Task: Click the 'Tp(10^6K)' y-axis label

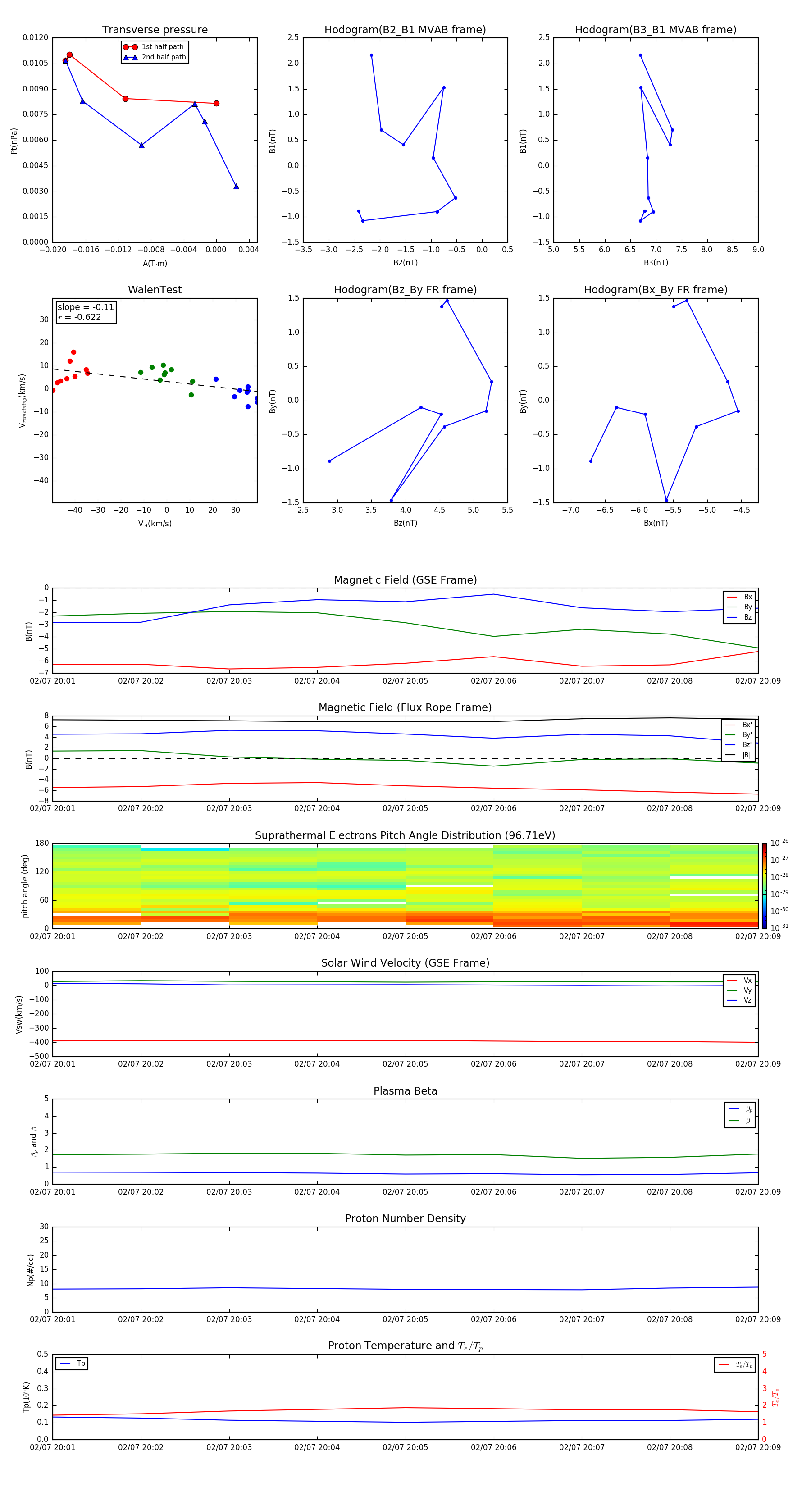Action: tap(26, 1397)
